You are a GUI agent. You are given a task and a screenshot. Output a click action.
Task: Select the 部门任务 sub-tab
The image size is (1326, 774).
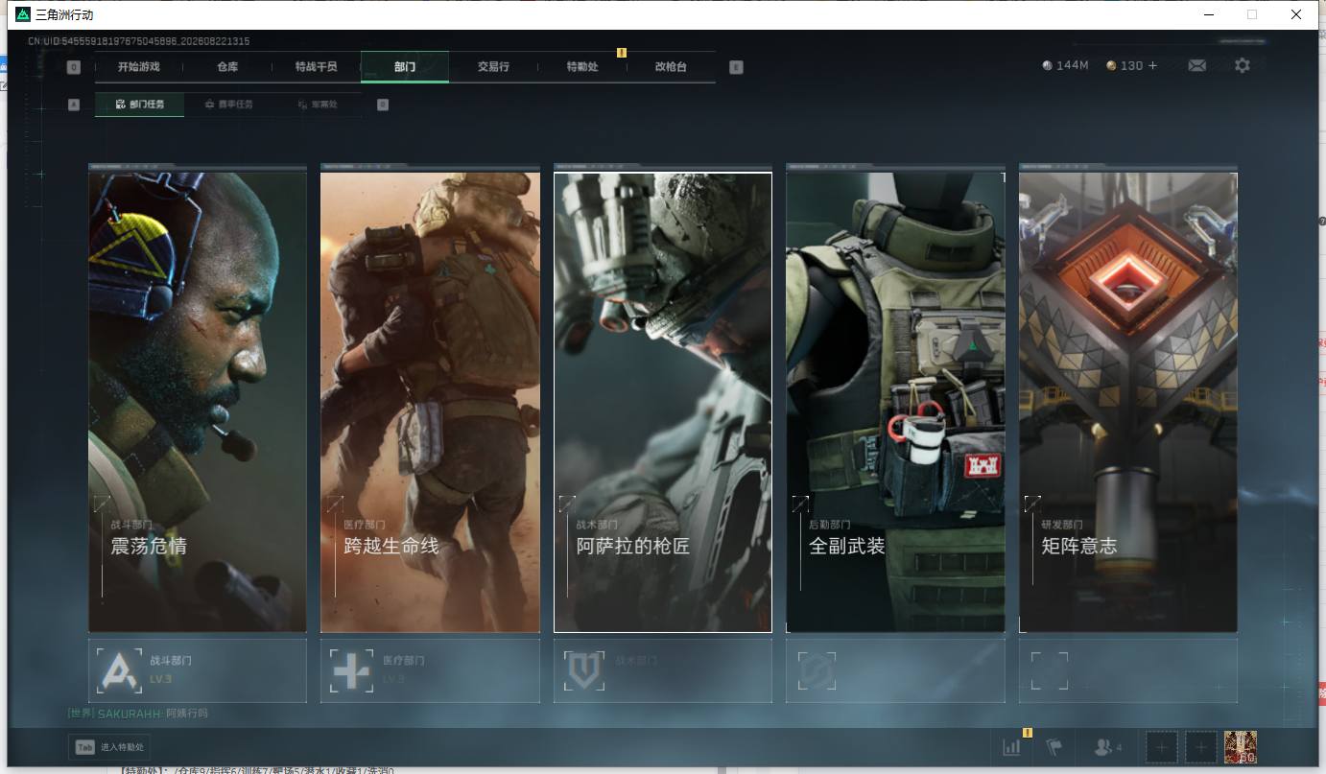(x=140, y=105)
